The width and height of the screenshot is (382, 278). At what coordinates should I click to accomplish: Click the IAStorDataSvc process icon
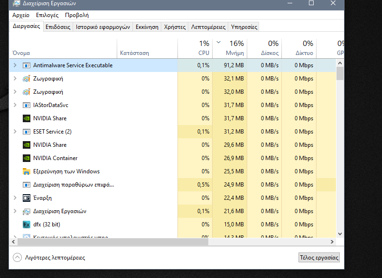(27, 105)
